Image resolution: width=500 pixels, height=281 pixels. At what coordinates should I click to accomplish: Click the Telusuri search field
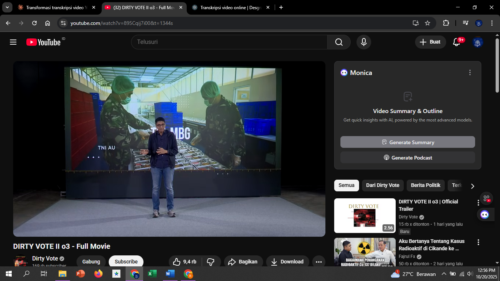click(x=229, y=42)
